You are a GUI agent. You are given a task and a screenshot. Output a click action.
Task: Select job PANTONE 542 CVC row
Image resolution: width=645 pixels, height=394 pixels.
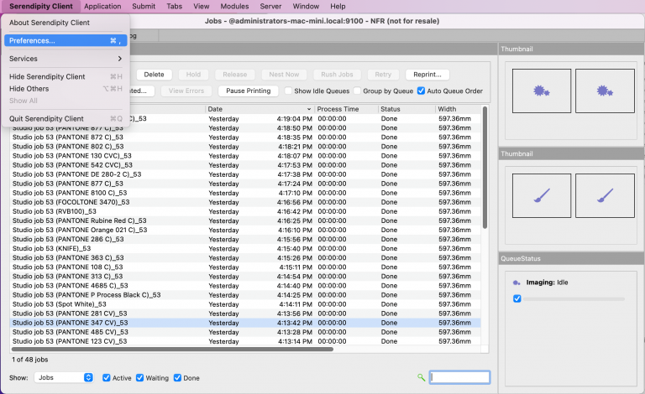tap(245, 165)
